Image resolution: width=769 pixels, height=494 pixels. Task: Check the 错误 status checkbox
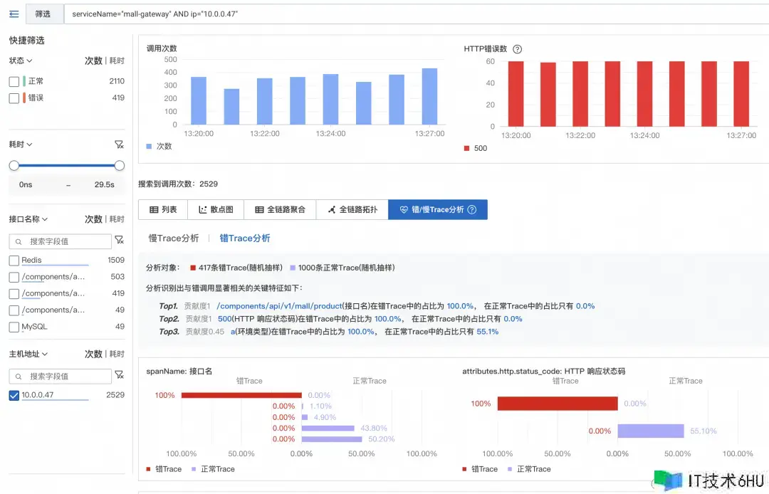tap(14, 98)
